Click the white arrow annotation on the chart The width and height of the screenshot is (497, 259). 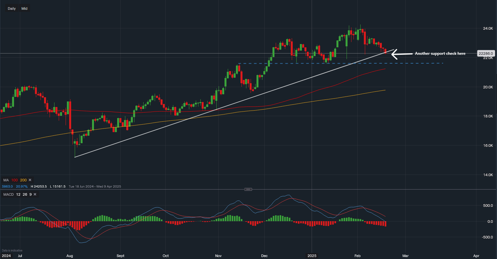401,54
